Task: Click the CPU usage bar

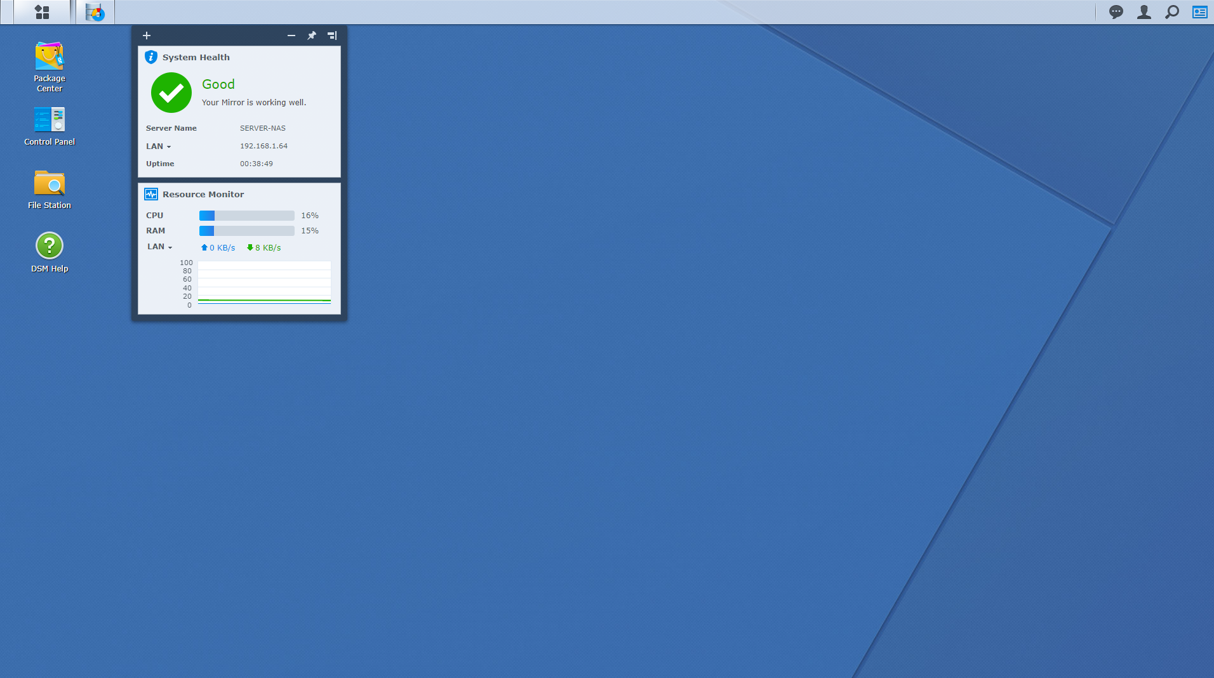Action: 246,216
